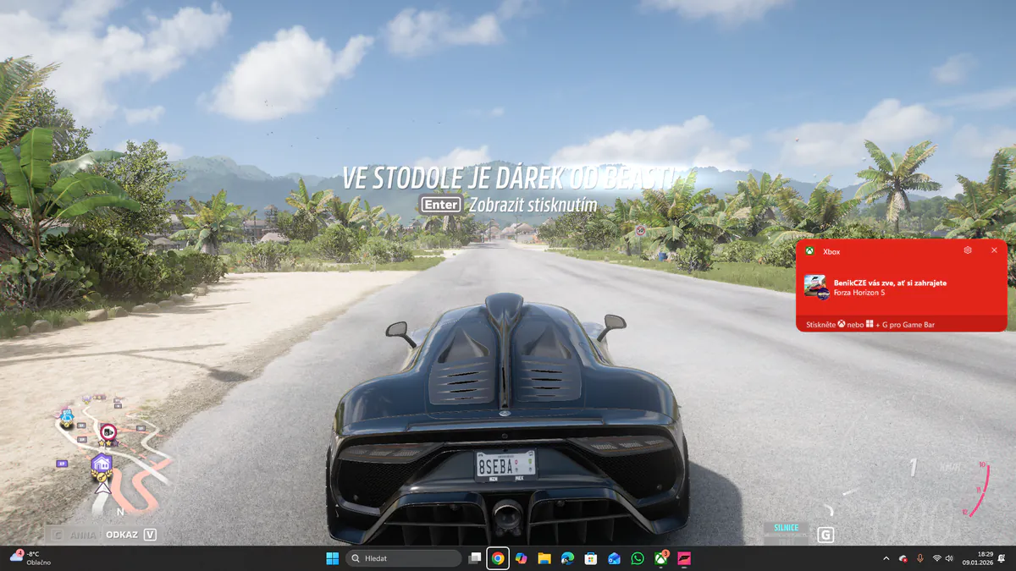Click the player house icon on minimap
Screen dimensions: 1016x571
pos(102,464)
